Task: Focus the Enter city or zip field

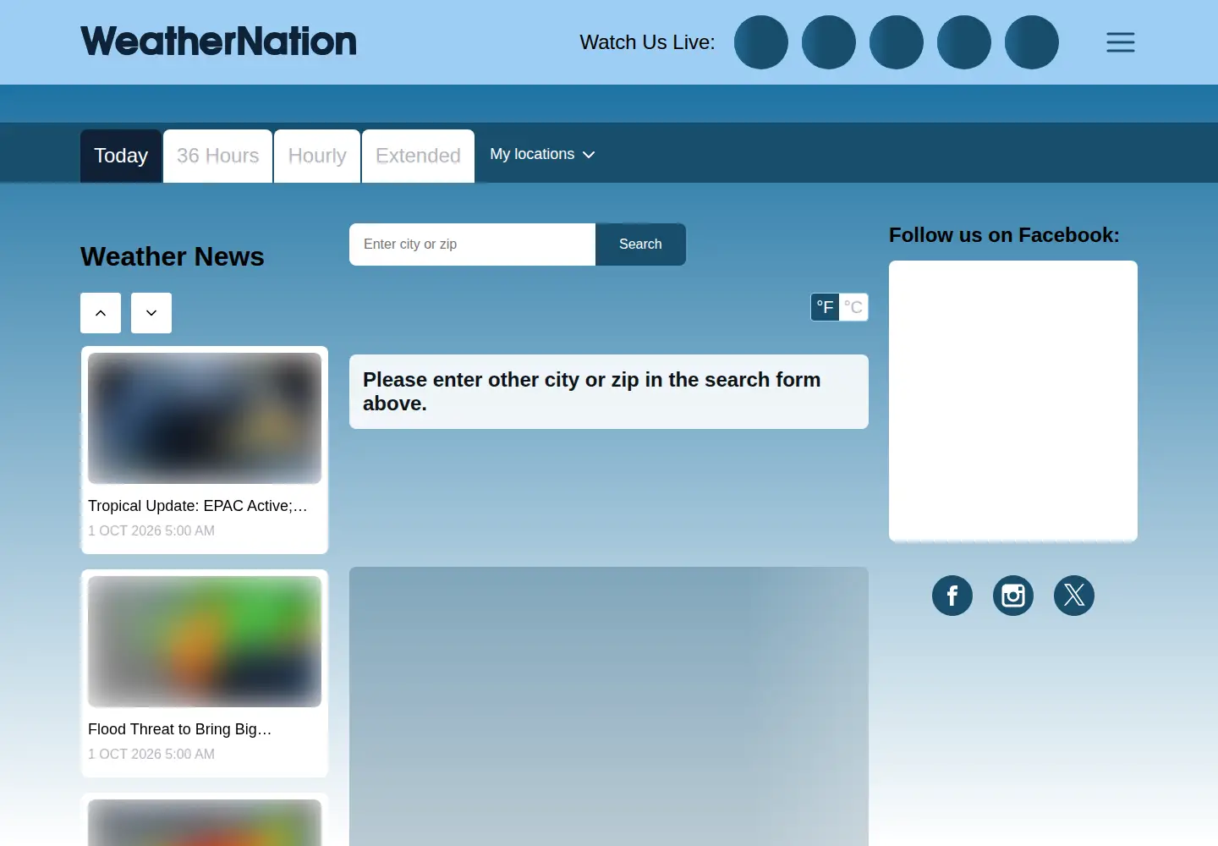Action: 472,244
